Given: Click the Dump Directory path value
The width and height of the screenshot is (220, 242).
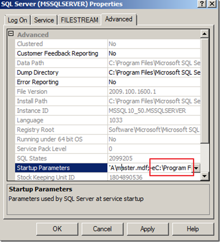Looking at the screenshot, I should [x=154, y=72].
